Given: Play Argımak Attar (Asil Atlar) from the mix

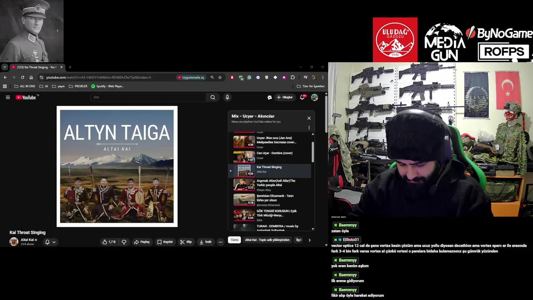Looking at the screenshot, I should click(x=270, y=185).
